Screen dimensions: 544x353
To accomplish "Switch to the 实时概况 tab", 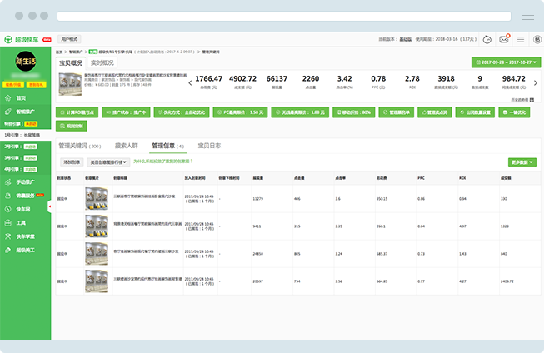I will [x=102, y=62].
